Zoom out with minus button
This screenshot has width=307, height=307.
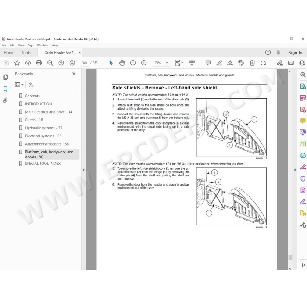[133, 63]
